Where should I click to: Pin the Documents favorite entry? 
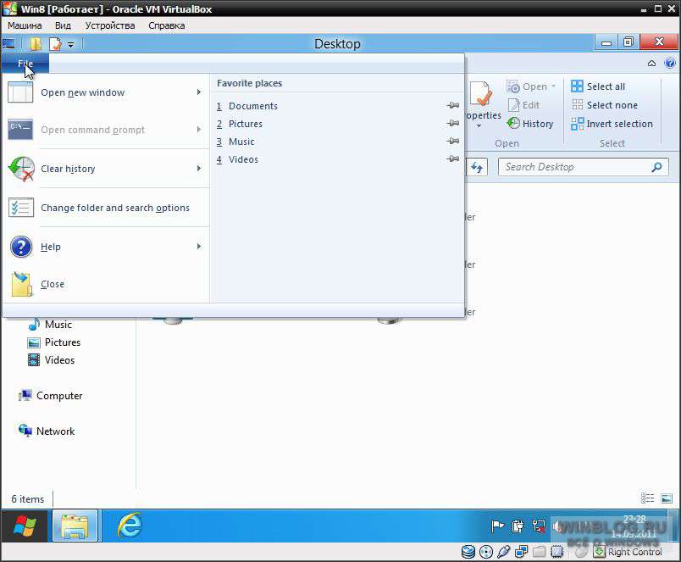pos(453,105)
